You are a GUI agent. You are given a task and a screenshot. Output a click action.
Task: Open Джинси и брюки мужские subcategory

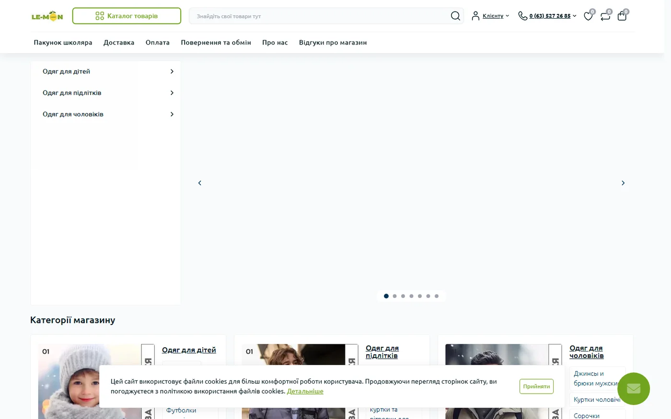[x=596, y=378]
